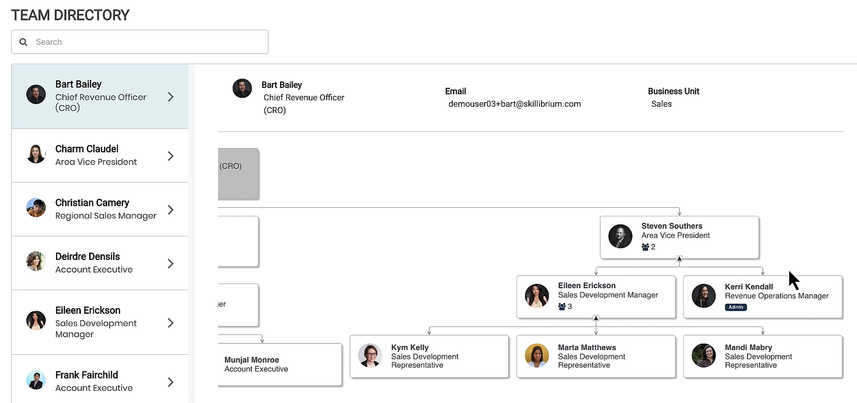This screenshot has height=403, width=857.
Task: Select Marta Matthews' card in the org chart
Action: click(x=596, y=356)
